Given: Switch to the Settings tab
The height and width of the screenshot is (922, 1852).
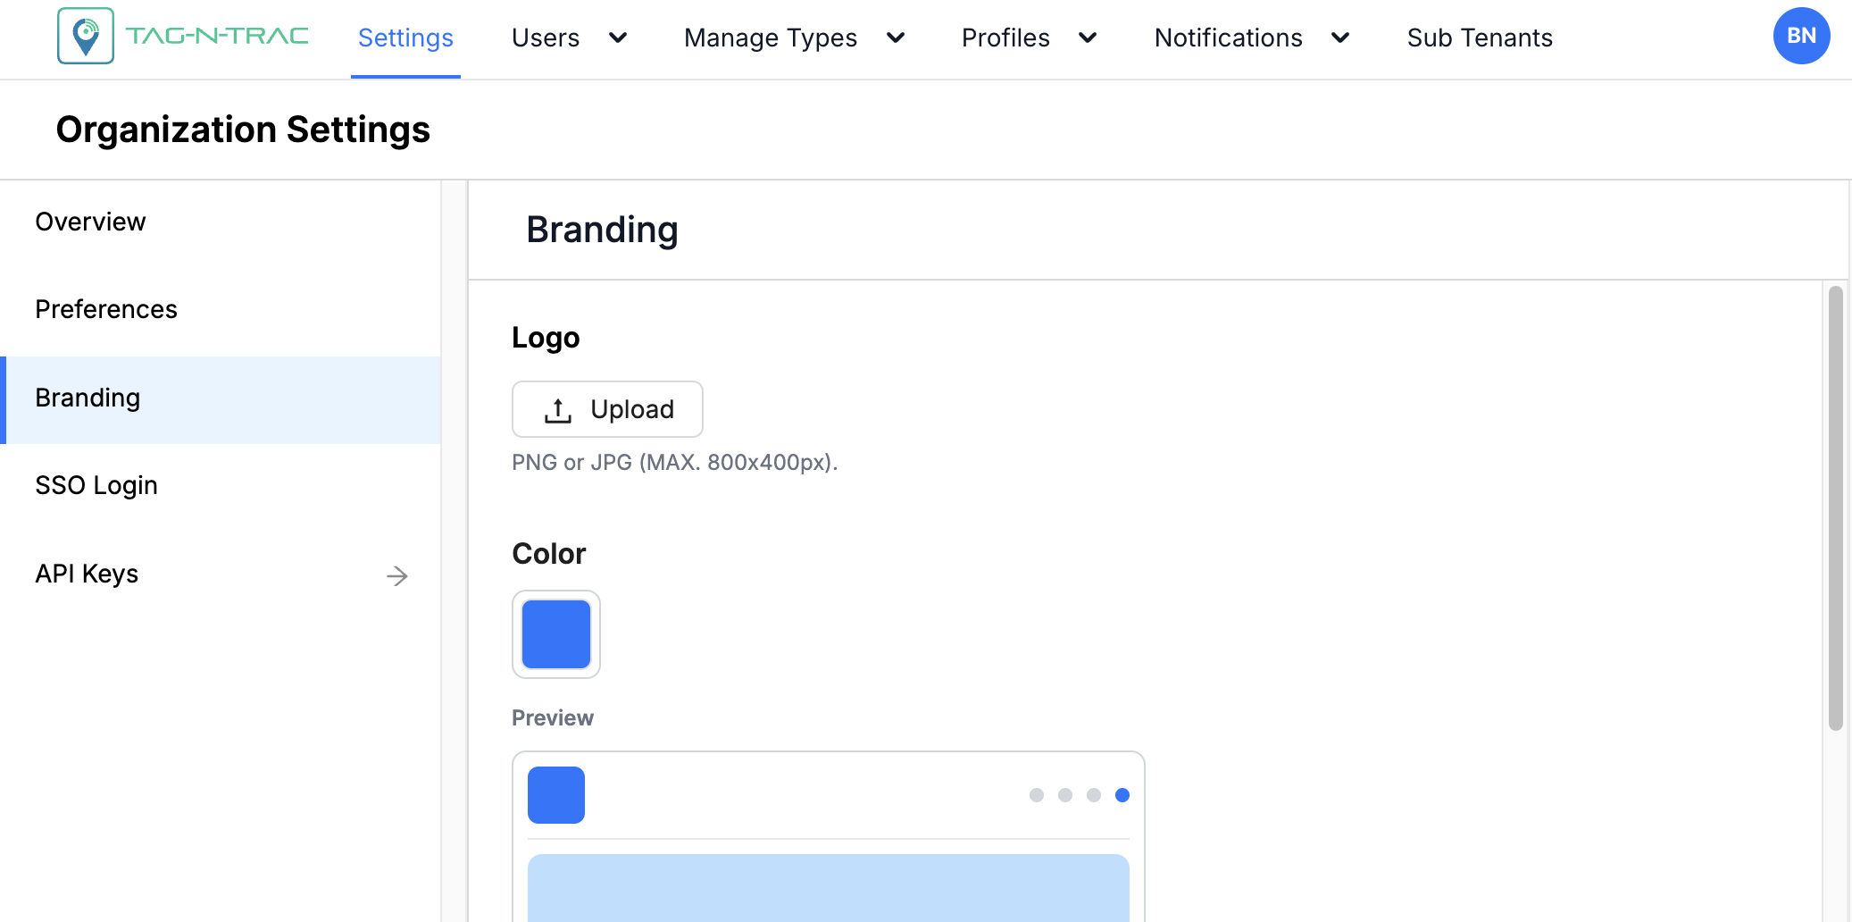Looking at the screenshot, I should pos(405,38).
